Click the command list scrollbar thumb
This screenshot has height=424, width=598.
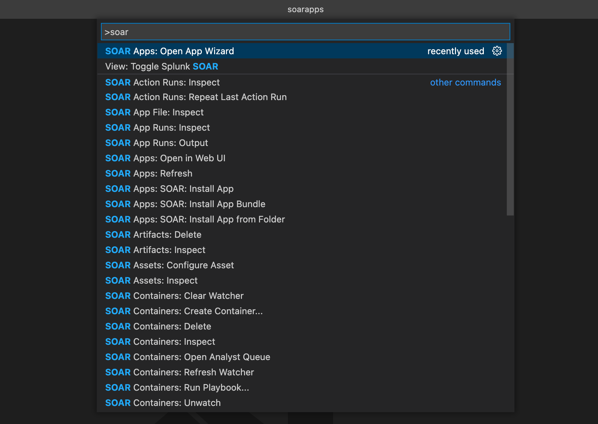510,129
